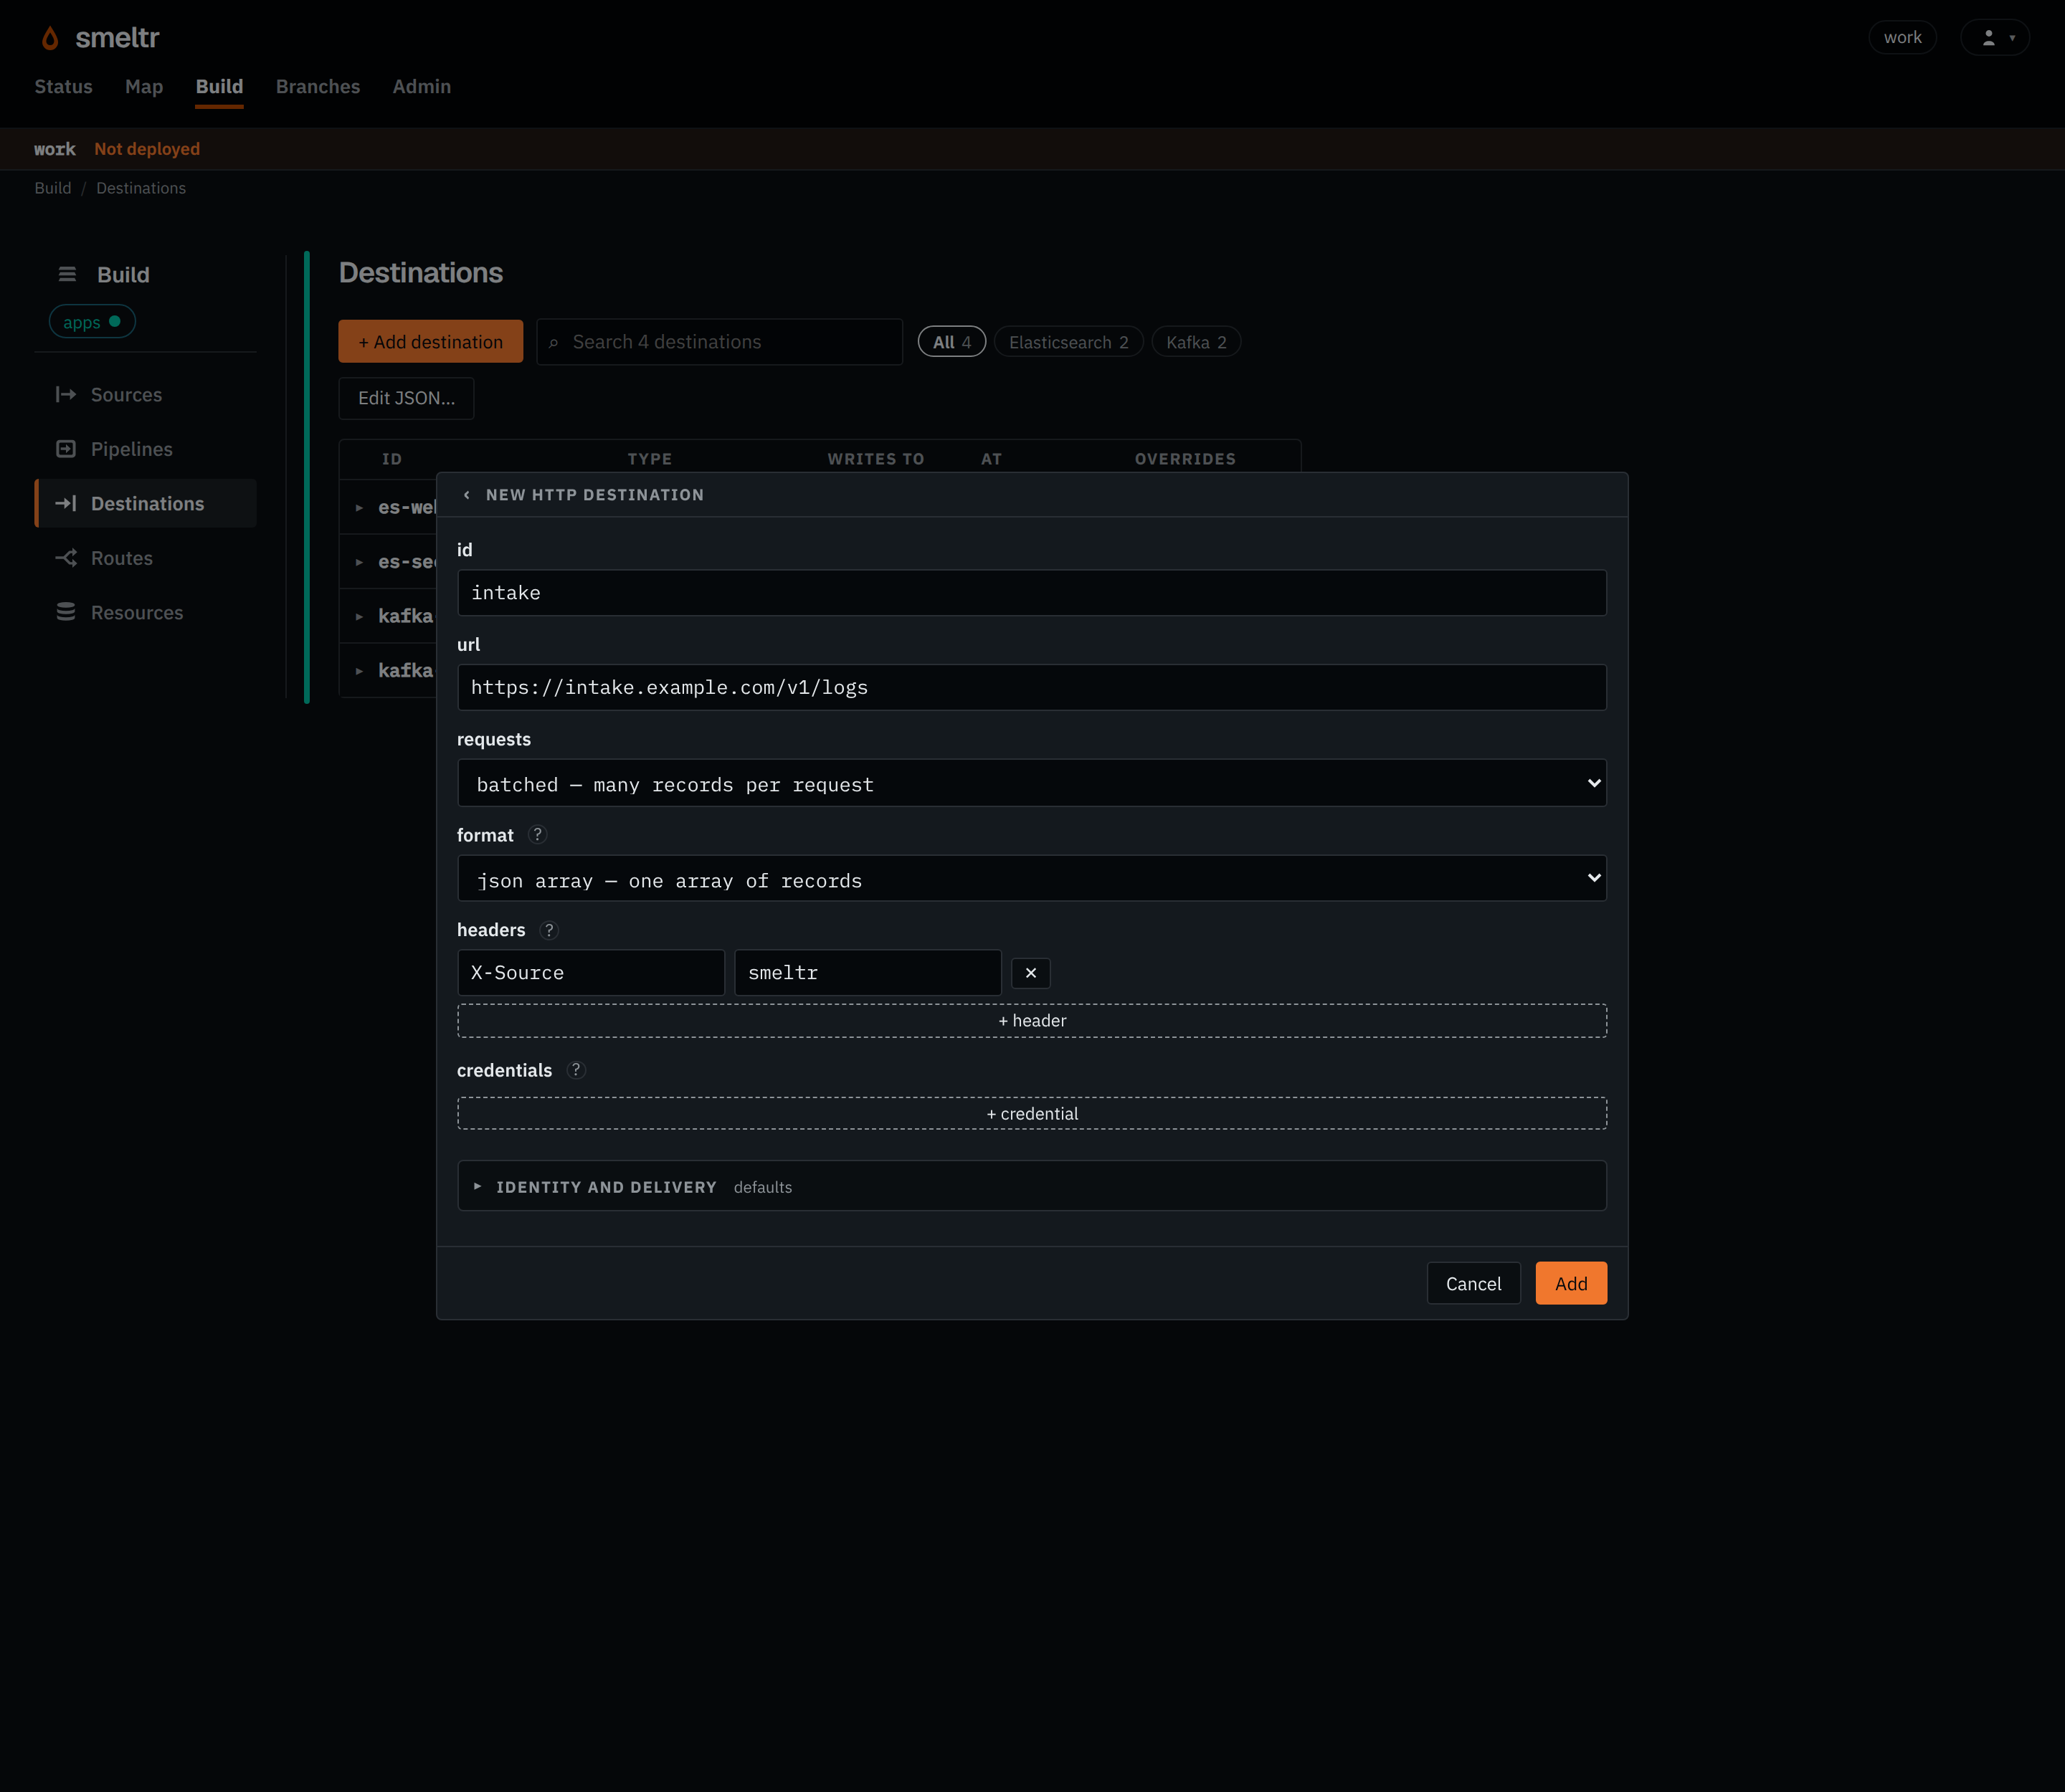Click the Pipelines icon in sidebar
Screen dimensions: 2065x1792
coord(66,449)
